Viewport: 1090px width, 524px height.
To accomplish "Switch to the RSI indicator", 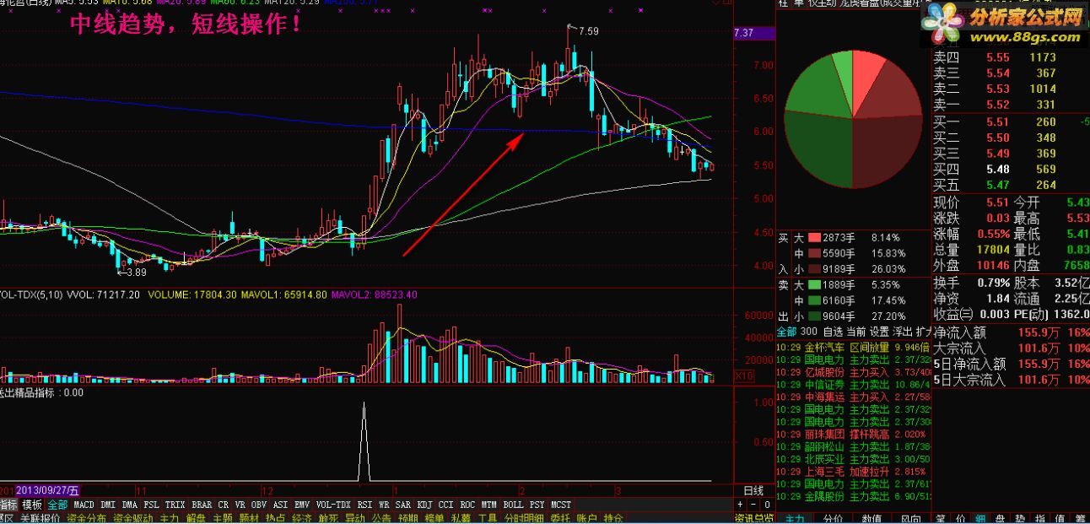I will click(x=364, y=505).
